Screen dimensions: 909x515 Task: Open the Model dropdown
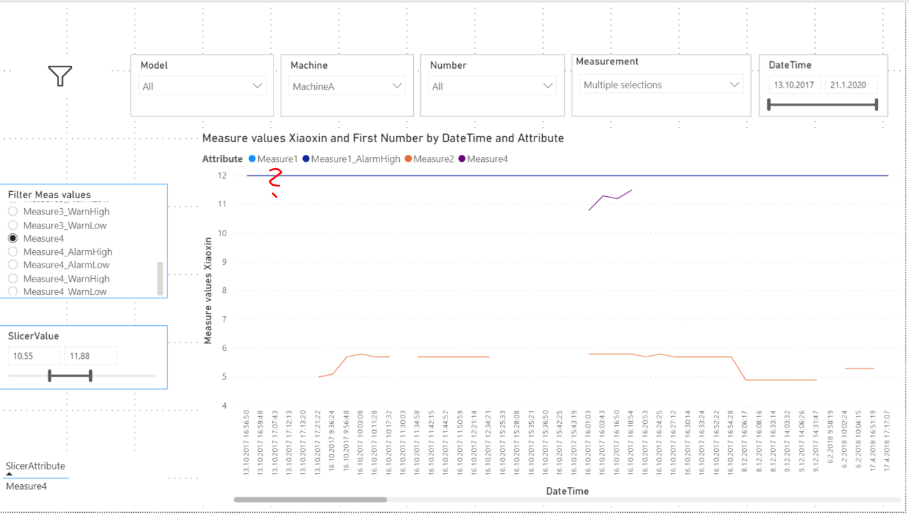[202, 86]
